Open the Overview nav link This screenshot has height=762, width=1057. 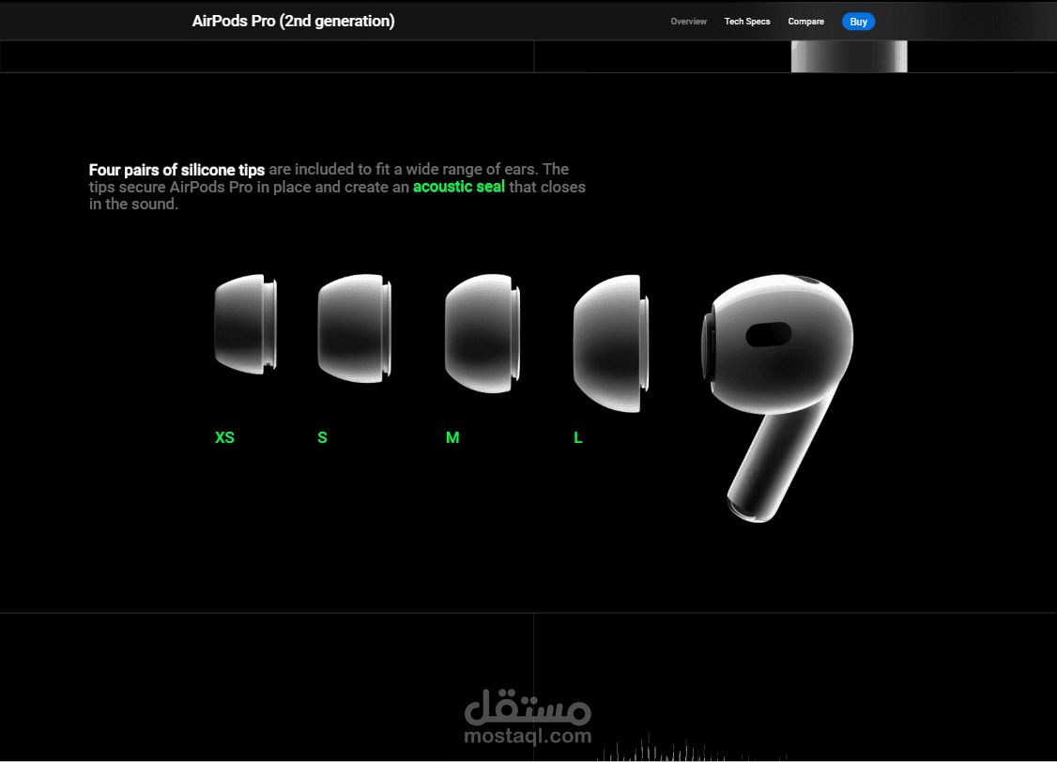[x=688, y=22]
